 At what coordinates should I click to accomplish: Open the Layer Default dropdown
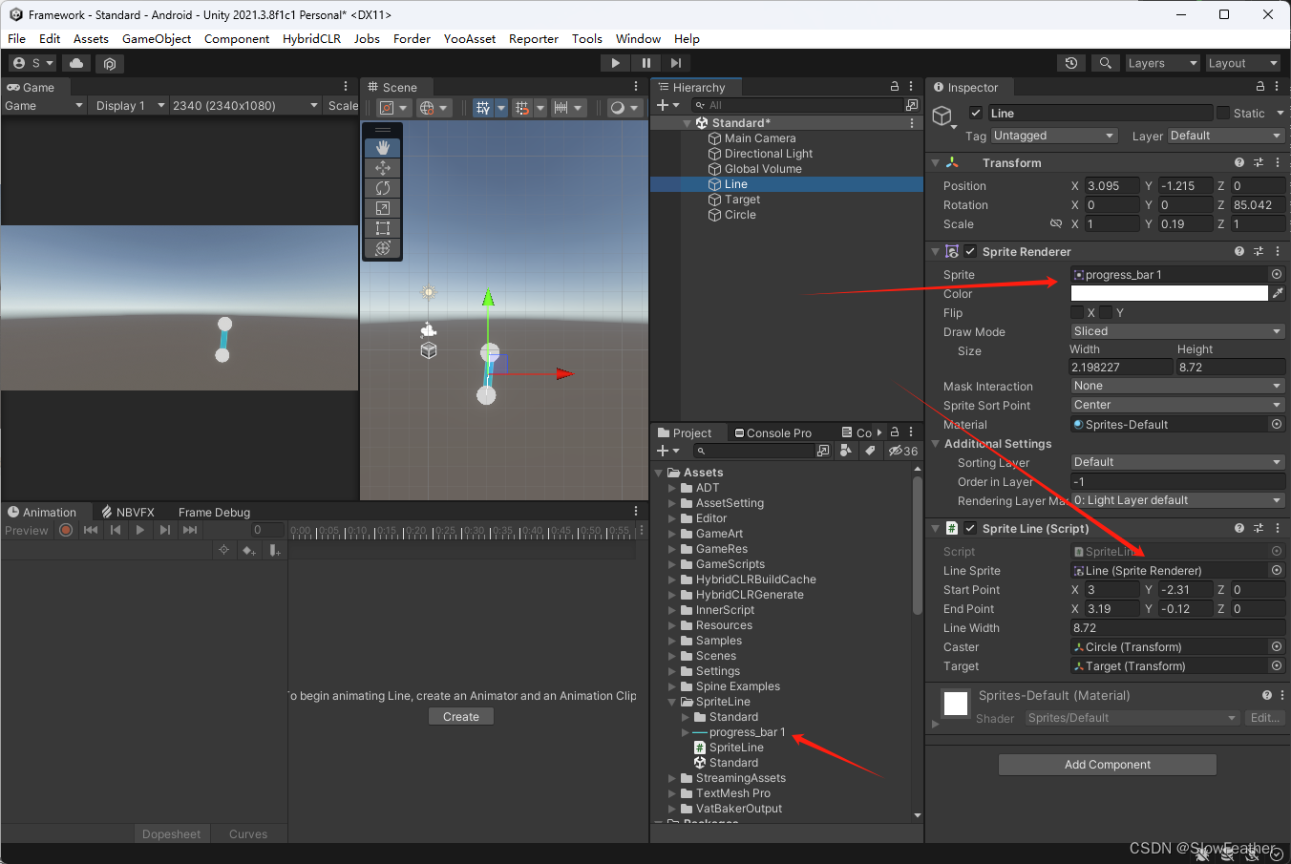[1226, 136]
